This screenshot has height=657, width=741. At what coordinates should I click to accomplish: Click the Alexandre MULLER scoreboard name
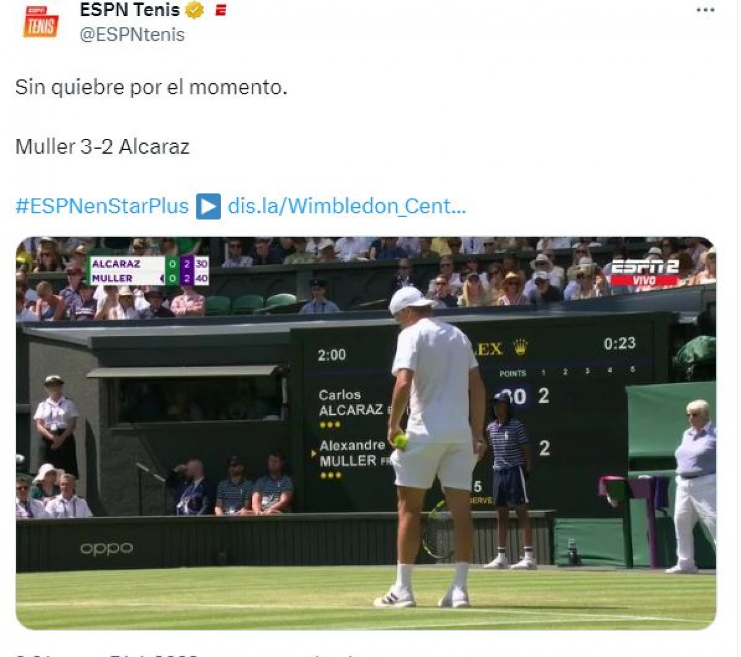click(353, 453)
